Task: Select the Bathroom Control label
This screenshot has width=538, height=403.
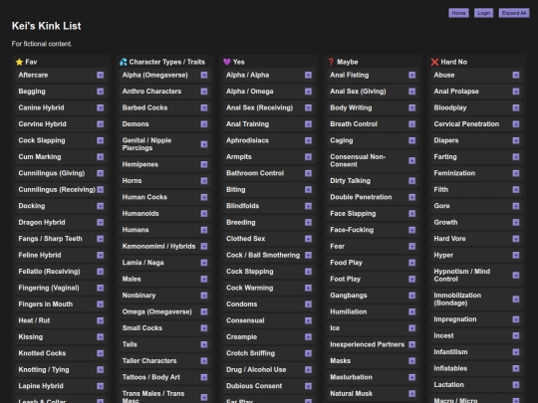Action: [x=255, y=173]
